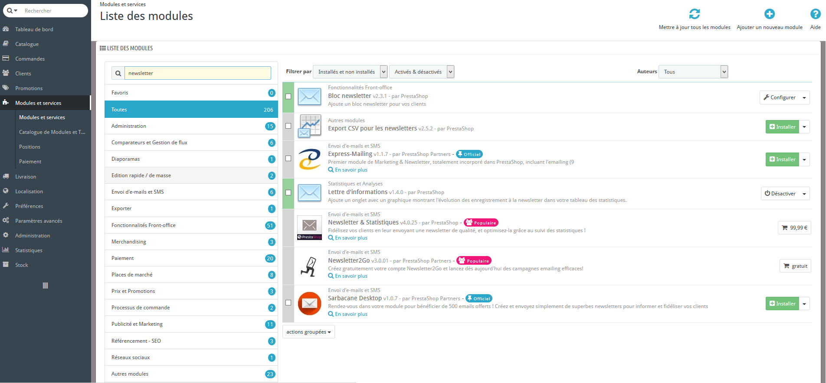Open the actions groupées dropdown
Image resolution: width=826 pixels, height=383 pixels.
308,332
